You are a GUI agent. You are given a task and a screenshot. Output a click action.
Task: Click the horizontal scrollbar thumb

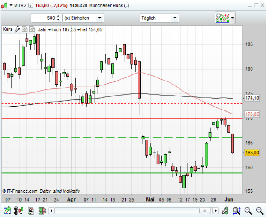[204, 211]
